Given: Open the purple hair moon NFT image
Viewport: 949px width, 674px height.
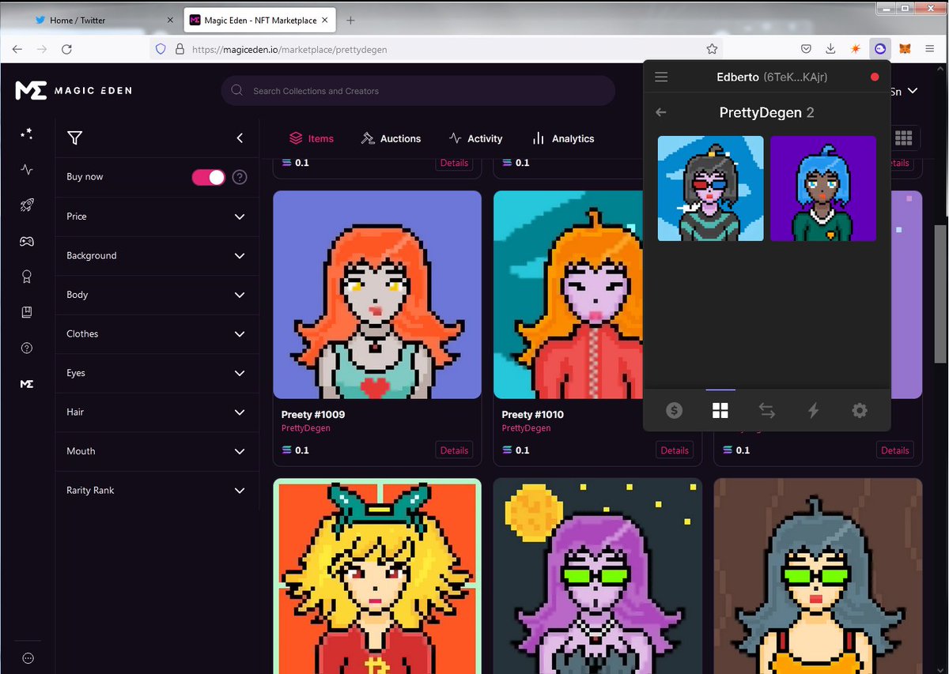Looking at the screenshot, I should (x=598, y=576).
